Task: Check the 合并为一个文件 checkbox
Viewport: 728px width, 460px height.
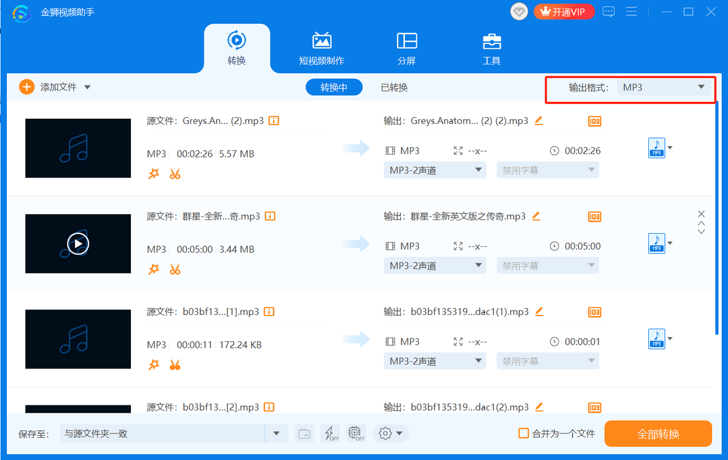Action: click(x=524, y=433)
